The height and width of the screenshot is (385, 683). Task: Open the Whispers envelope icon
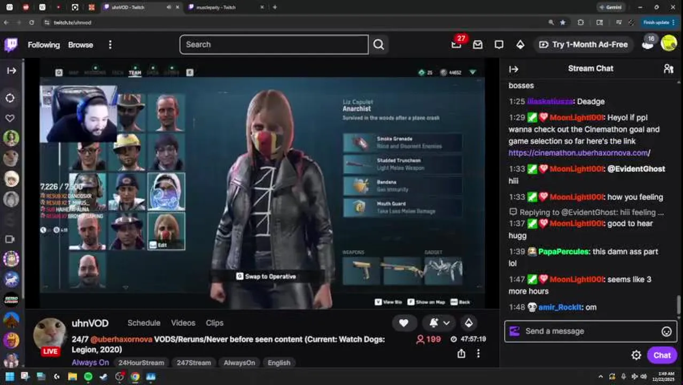tap(477, 45)
